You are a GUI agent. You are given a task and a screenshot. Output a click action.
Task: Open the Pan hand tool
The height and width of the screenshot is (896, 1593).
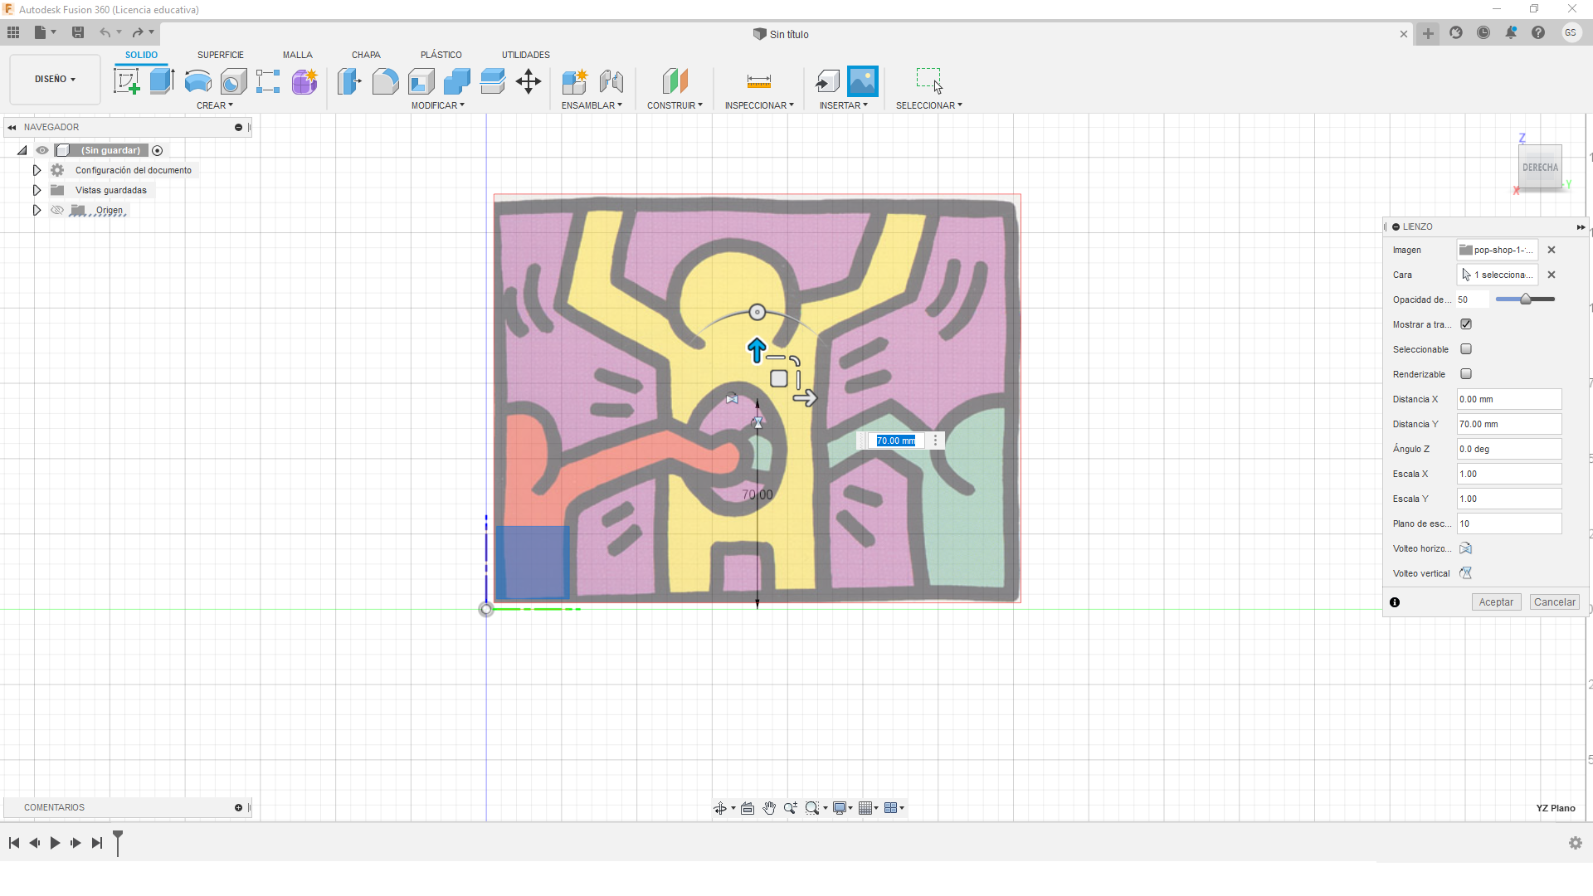[769, 808]
